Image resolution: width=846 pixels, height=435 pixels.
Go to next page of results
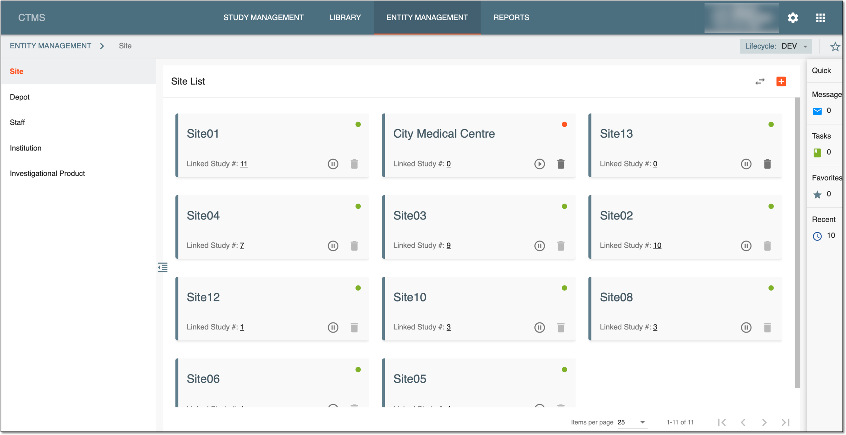(764, 422)
